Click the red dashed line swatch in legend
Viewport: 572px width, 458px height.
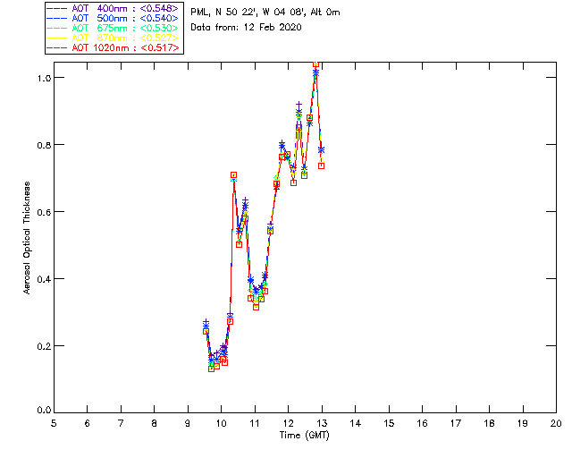tap(57, 47)
